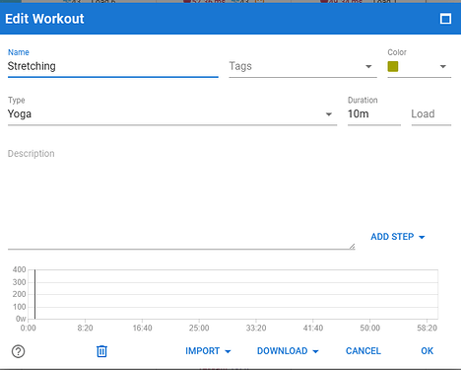461x370 pixels.
Task: Click into the Description text area
Action: pyautogui.click(x=181, y=198)
